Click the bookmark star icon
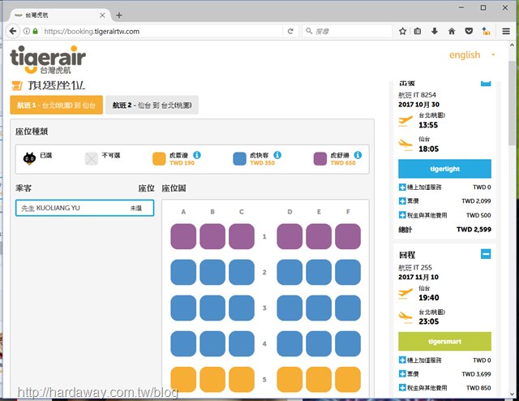519x401 pixels. [x=402, y=31]
